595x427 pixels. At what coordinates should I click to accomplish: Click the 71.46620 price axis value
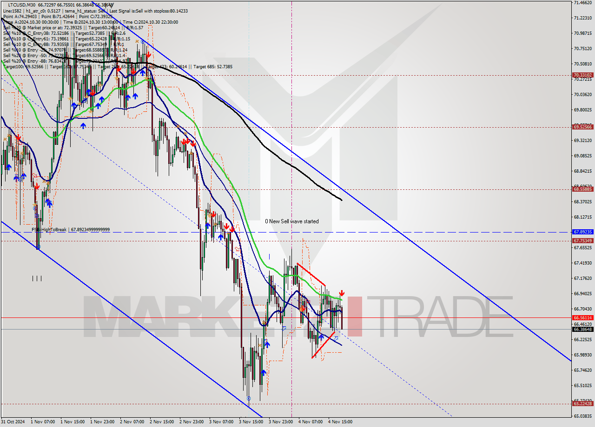tap(583, 3)
